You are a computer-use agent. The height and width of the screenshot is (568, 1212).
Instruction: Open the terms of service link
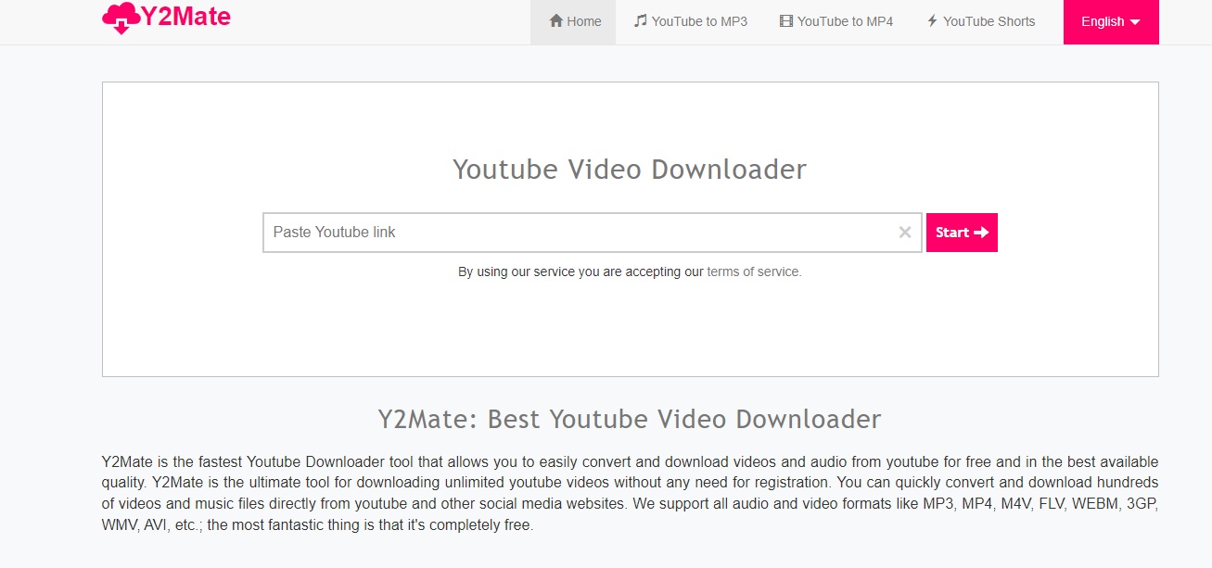(752, 272)
